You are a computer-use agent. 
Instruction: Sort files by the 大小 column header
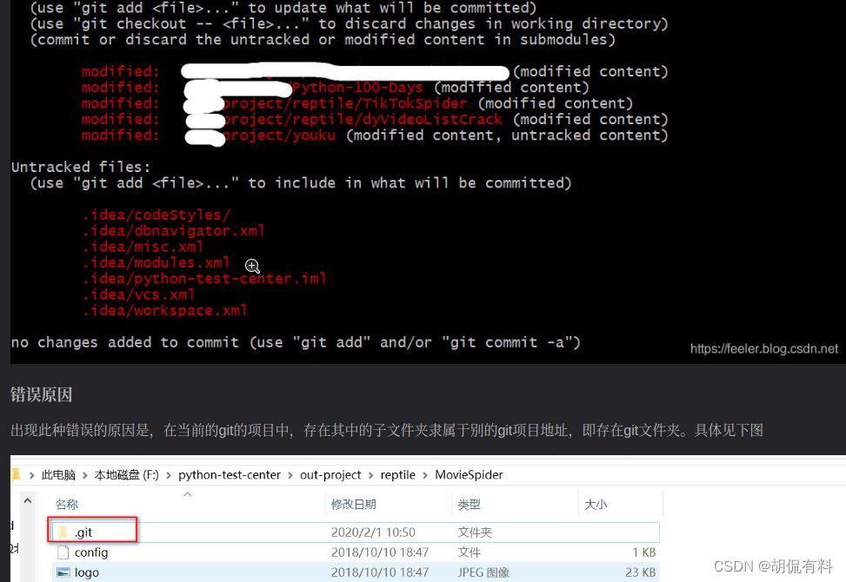click(x=593, y=504)
